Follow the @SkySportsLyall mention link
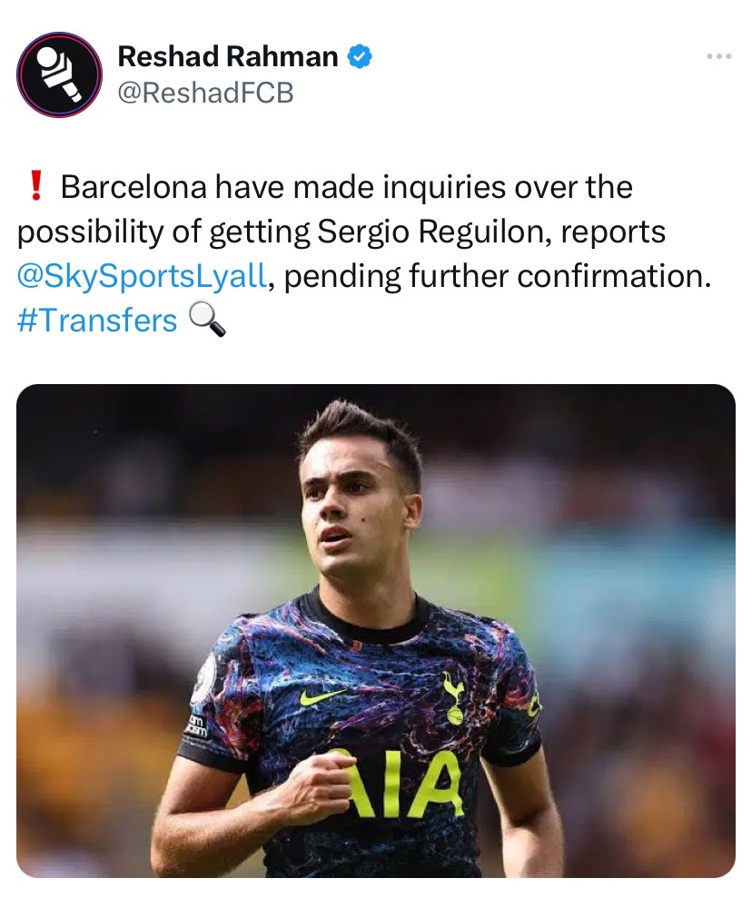 pos(142,276)
